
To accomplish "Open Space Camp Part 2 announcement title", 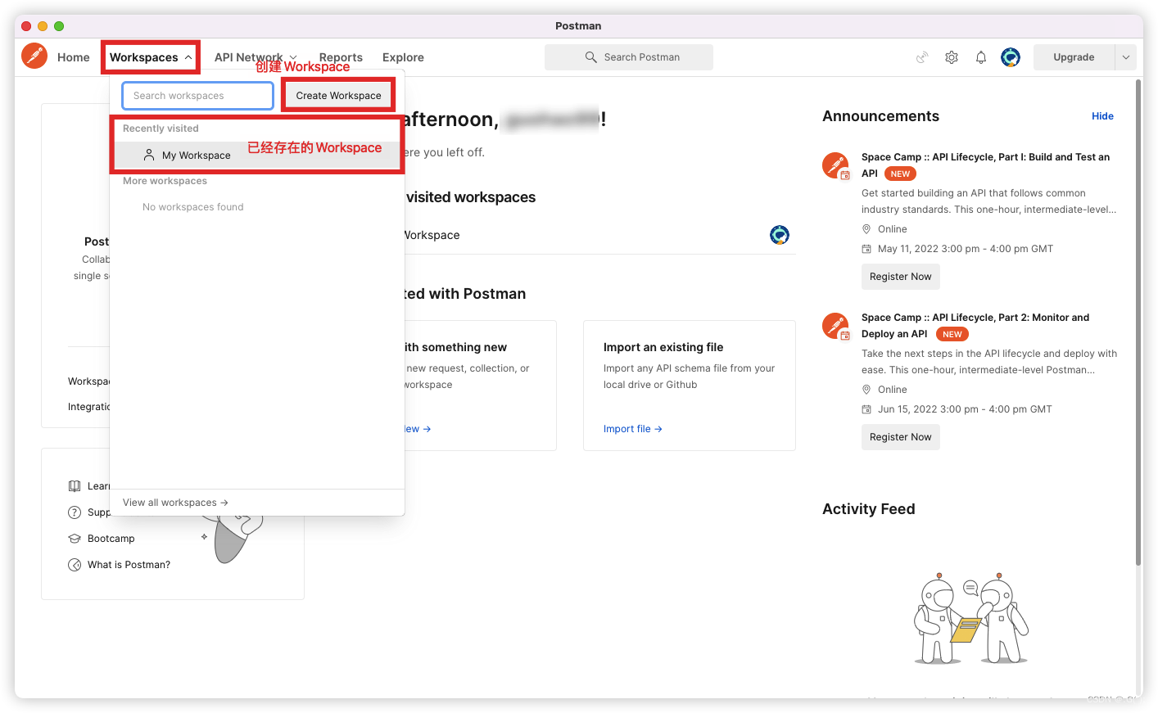I will (975, 325).
